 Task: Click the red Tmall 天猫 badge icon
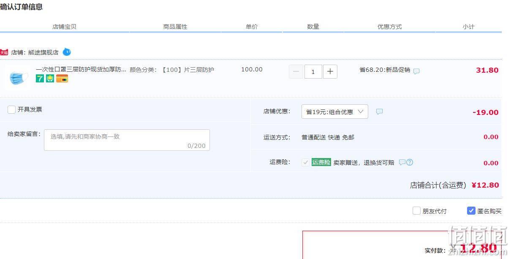click(4, 52)
